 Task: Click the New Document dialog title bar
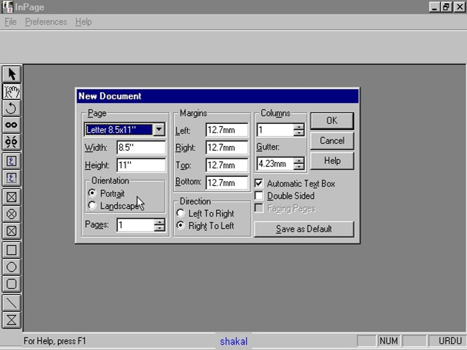(x=217, y=96)
